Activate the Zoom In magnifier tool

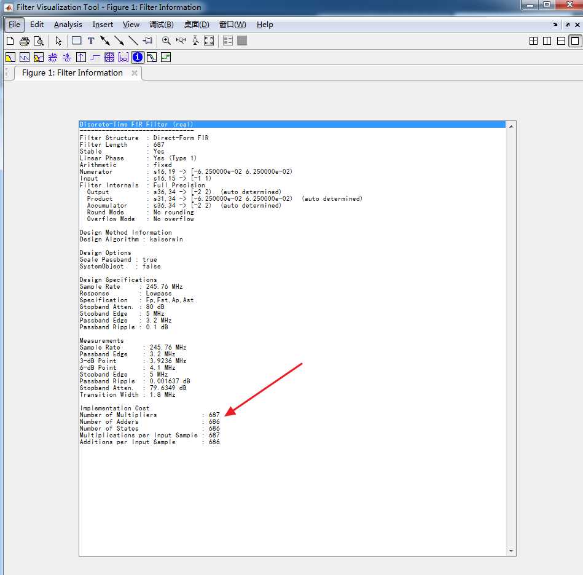166,41
